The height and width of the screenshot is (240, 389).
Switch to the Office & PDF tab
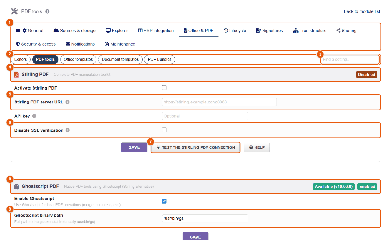point(199,31)
